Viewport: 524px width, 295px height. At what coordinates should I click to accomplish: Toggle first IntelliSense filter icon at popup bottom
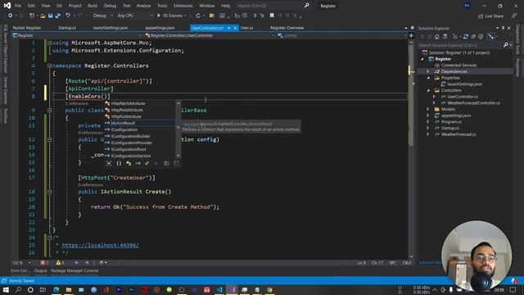point(109,163)
